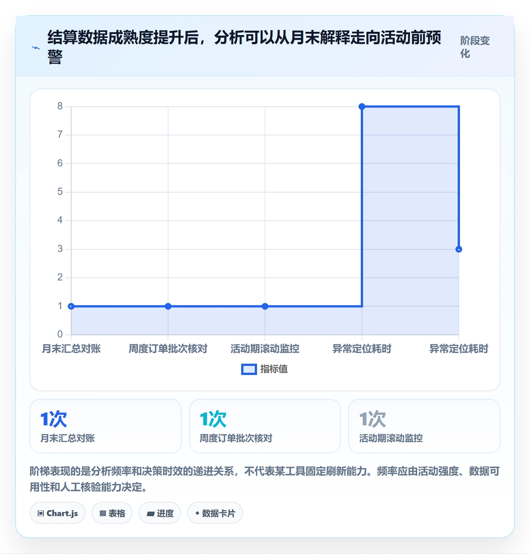This screenshot has width=530, height=554.
Task: Open the 月末汇总对账 1次 data card
Action: click(106, 426)
